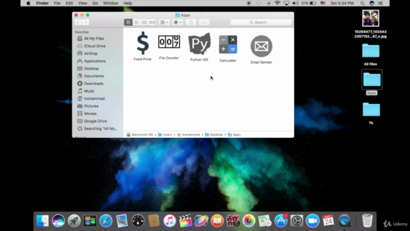Open System Preferences from the Dock

coord(297,221)
